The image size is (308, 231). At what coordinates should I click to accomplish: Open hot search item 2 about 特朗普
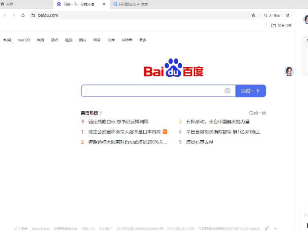128,142
